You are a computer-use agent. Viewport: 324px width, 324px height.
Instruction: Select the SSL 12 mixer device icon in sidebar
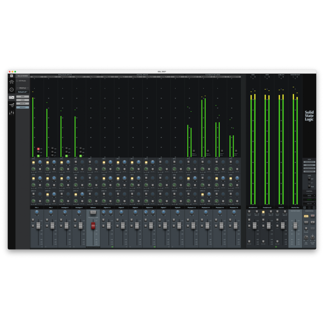coord(12,97)
